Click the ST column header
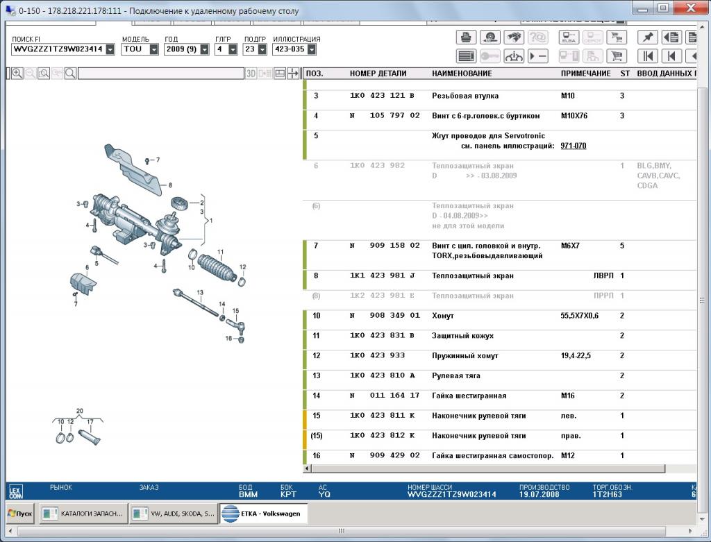 pos(625,74)
